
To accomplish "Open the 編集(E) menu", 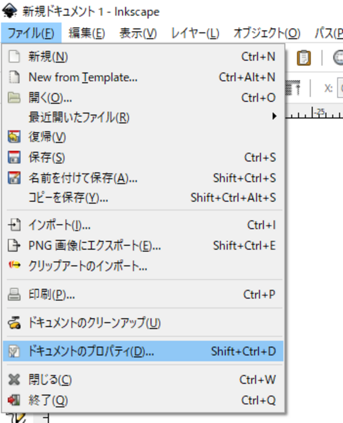I will click(x=87, y=33).
